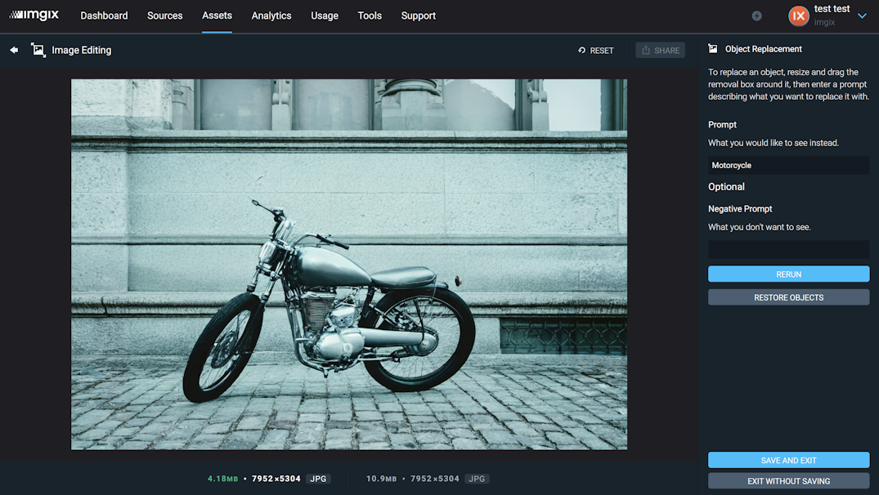879x495 pixels.
Task: Select the Motorcycle prompt text field
Action: [787, 164]
